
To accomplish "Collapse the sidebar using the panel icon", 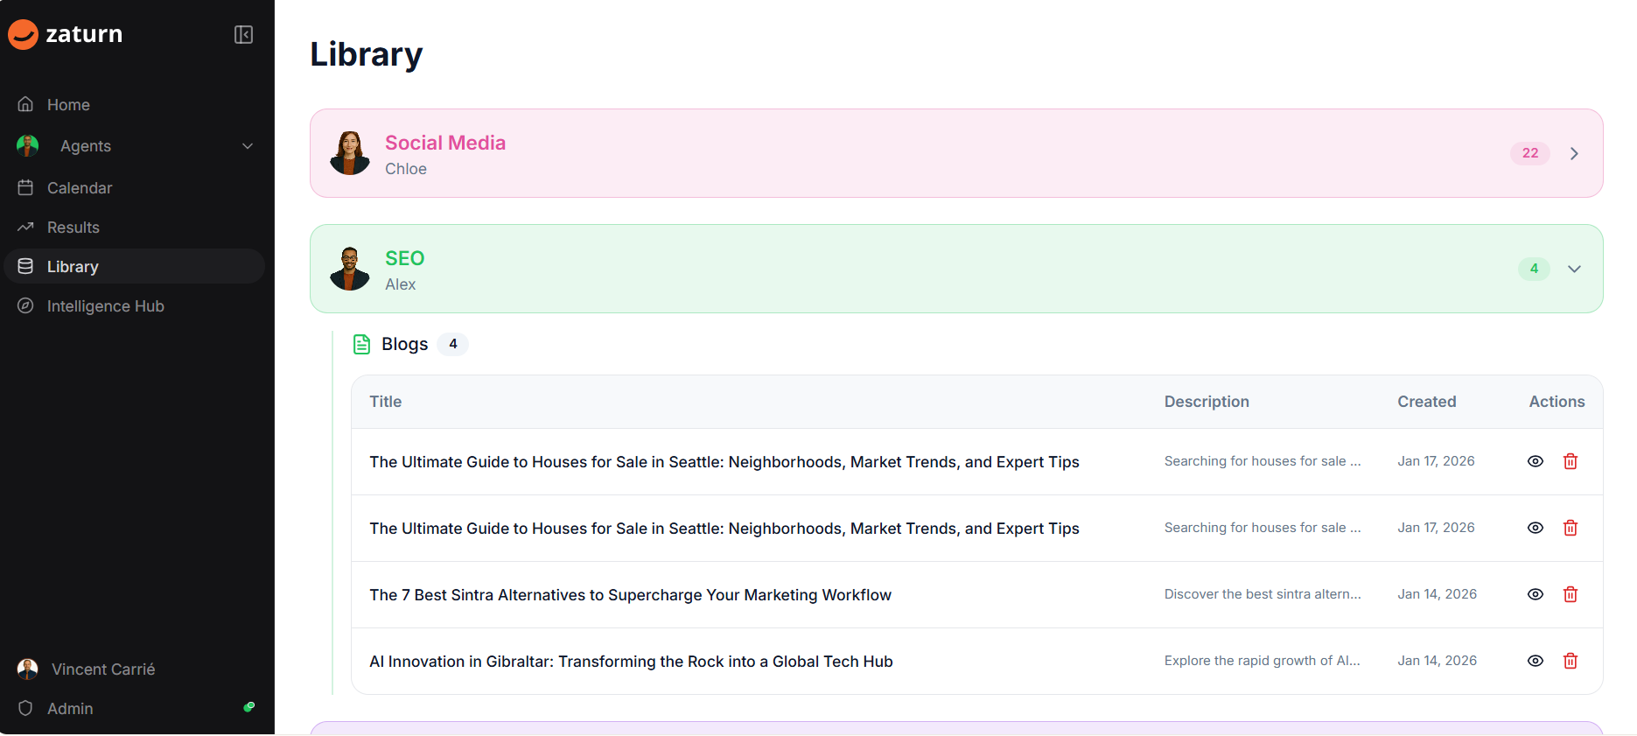I will (x=243, y=34).
